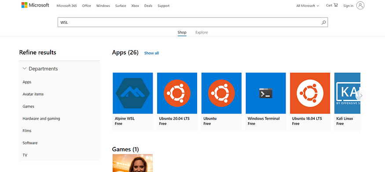
Task: Advance the apps carousel with next arrow
Action: point(361,95)
